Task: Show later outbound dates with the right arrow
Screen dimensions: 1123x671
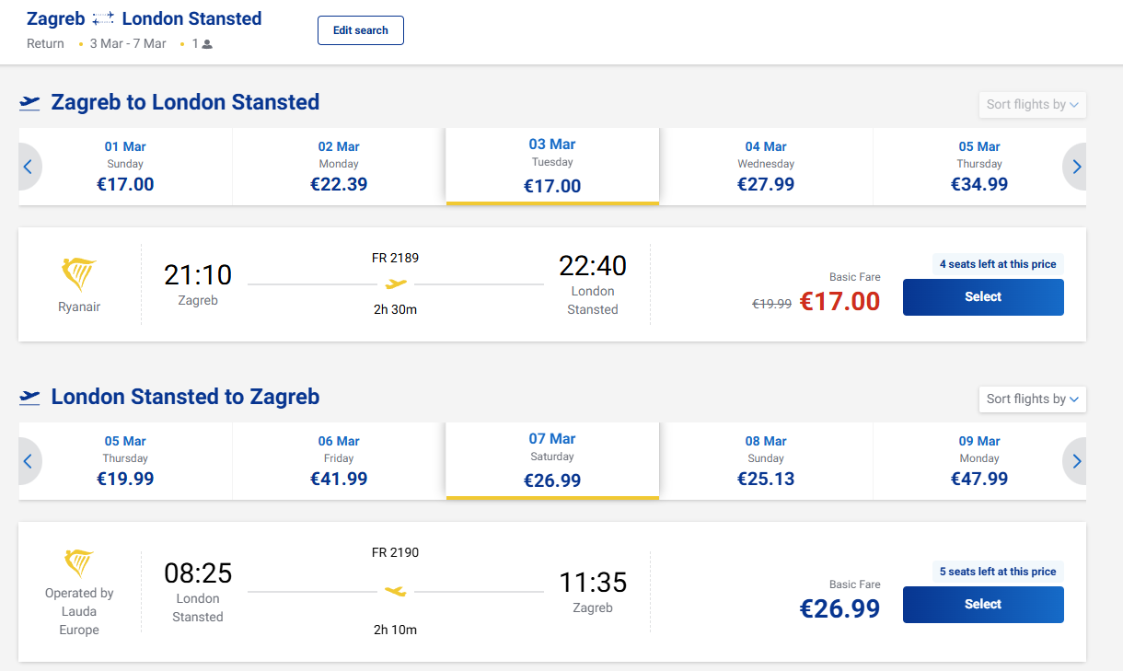Action: [x=1076, y=167]
